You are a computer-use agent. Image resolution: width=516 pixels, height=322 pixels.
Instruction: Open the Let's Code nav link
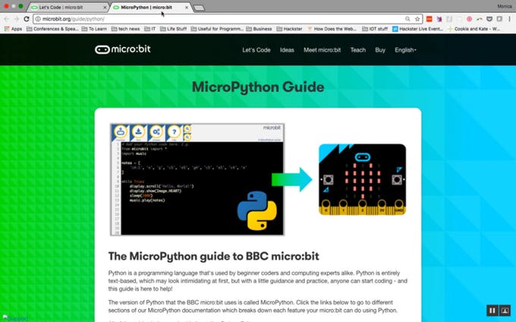pyautogui.click(x=256, y=50)
